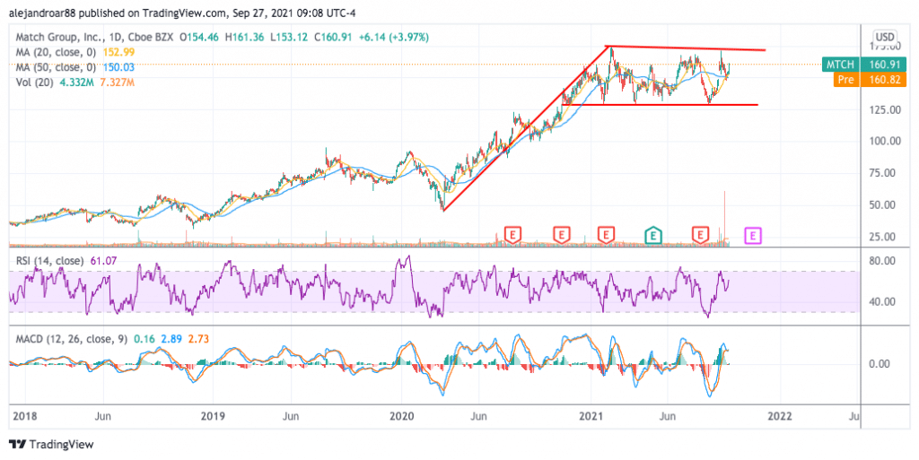Select the MA (50, close, 0) legend
This screenshot has width=919, height=460.
coord(57,67)
